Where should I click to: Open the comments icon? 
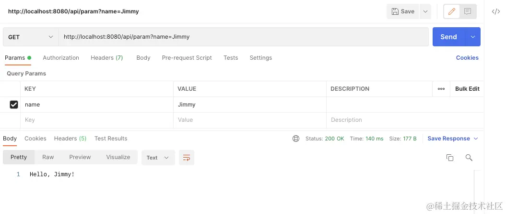pyautogui.click(x=468, y=11)
